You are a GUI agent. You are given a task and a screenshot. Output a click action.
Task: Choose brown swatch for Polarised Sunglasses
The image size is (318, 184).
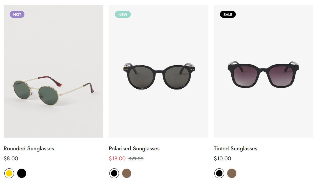[x=127, y=173]
